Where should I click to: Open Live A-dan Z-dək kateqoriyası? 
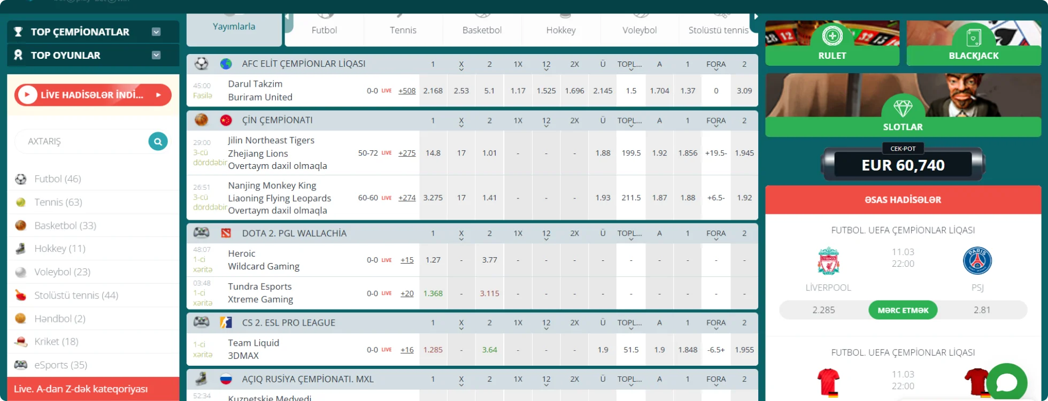click(x=93, y=389)
